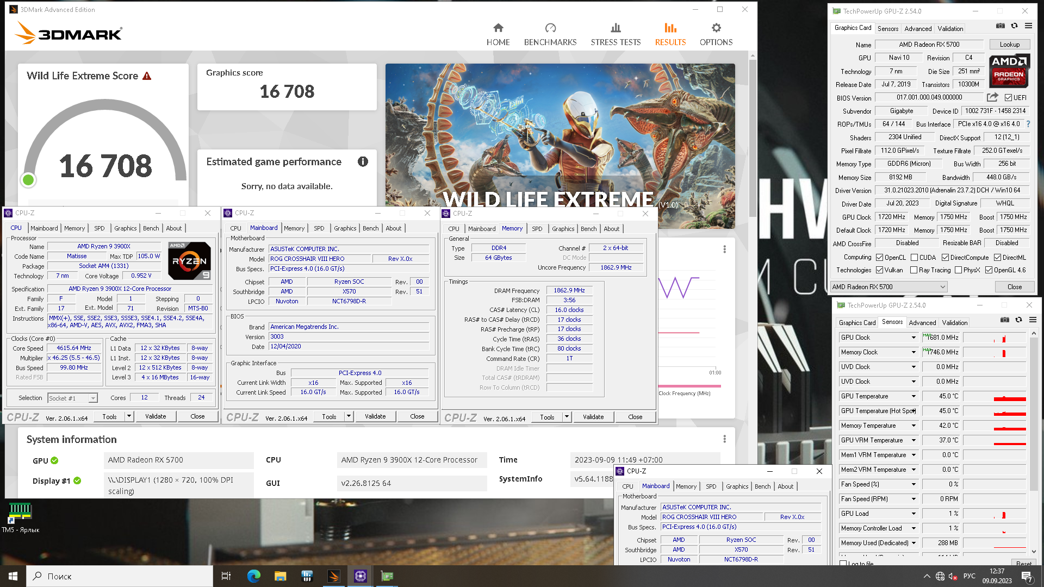Click the green GPU verified check icon
The image size is (1044, 587).
click(x=54, y=460)
